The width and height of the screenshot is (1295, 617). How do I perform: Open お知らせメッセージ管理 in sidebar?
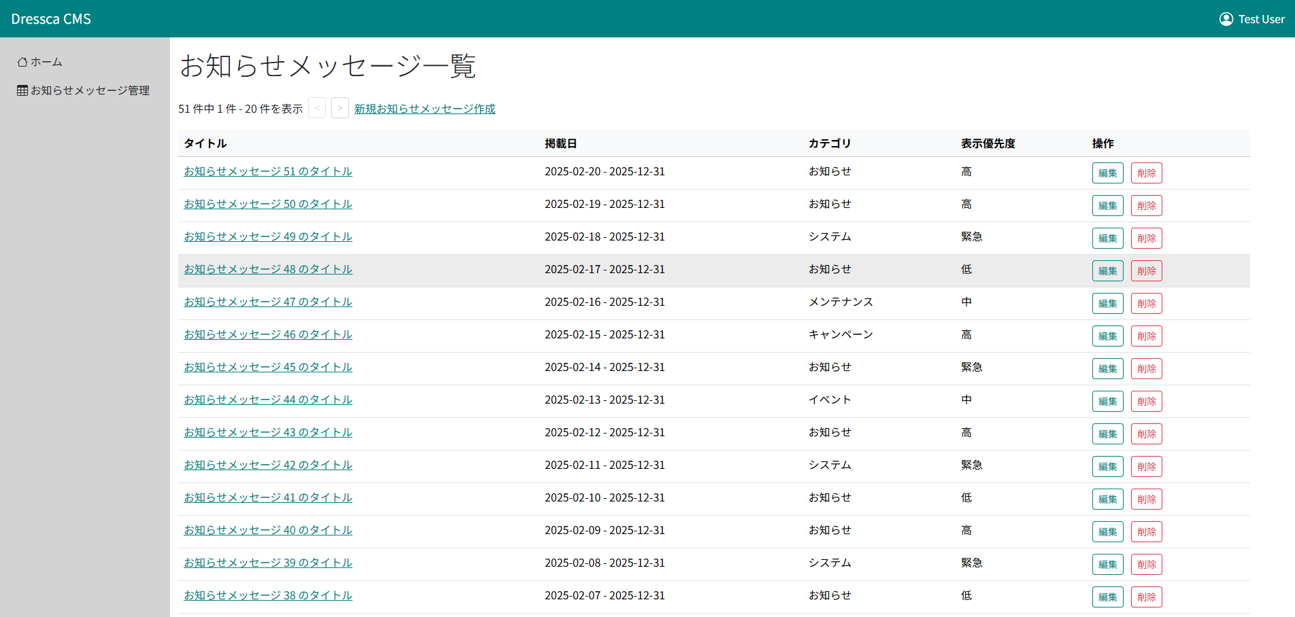click(83, 90)
